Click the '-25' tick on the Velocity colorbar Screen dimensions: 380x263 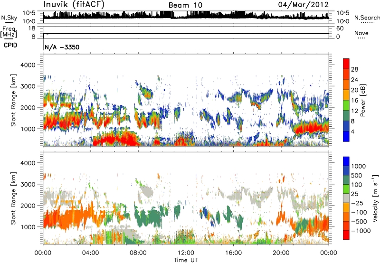(359, 203)
